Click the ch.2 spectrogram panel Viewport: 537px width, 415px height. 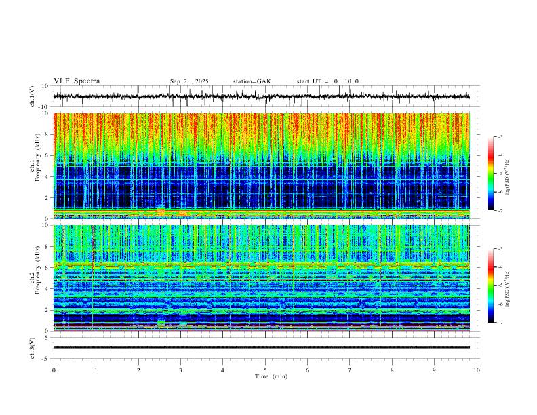click(x=262, y=278)
